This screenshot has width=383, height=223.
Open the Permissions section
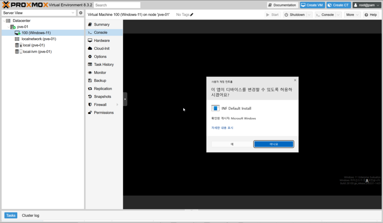[x=104, y=112]
